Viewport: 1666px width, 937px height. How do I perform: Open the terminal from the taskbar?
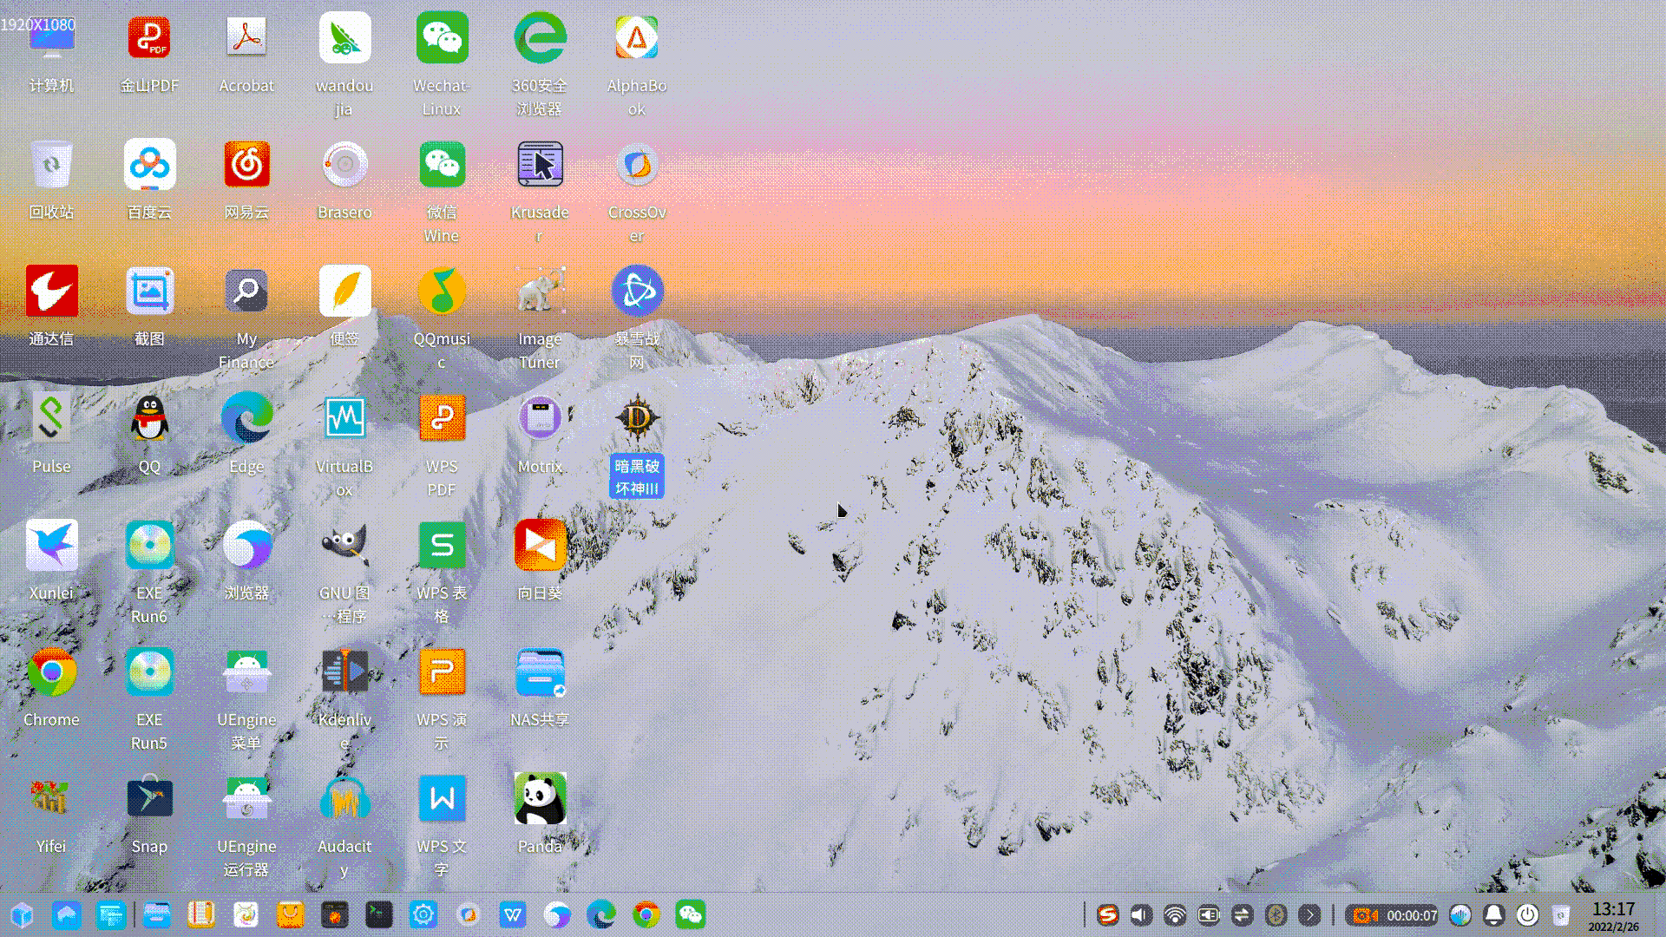378,915
